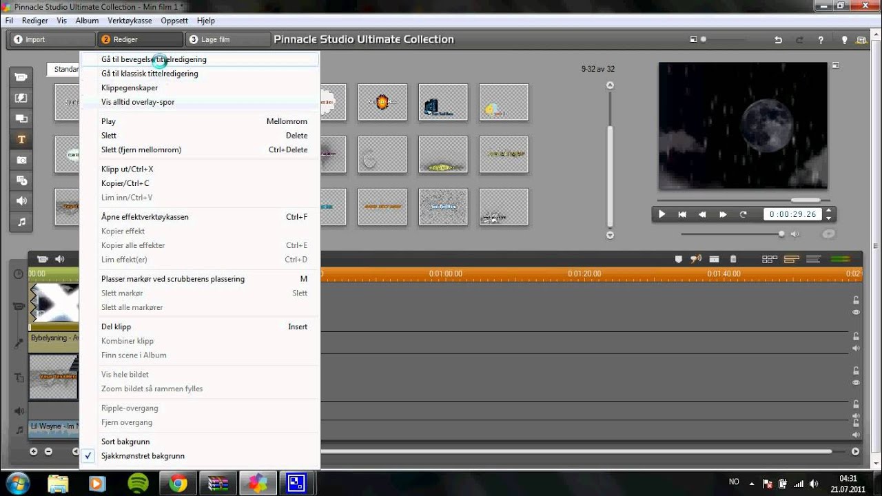Switch to the Lage film tab

(x=227, y=40)
